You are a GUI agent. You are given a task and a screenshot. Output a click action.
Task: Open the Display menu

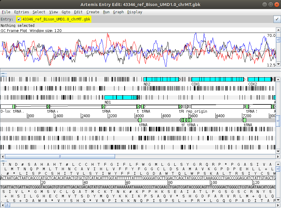click(135, 12)
